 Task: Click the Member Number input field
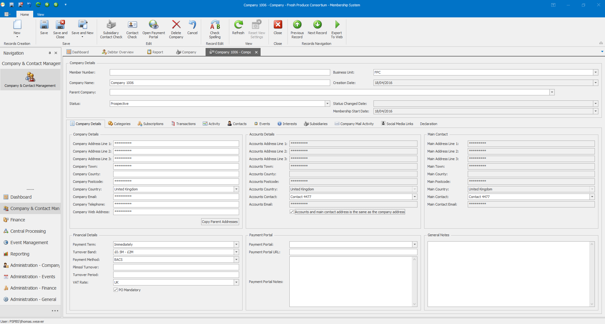pos(220,72)
